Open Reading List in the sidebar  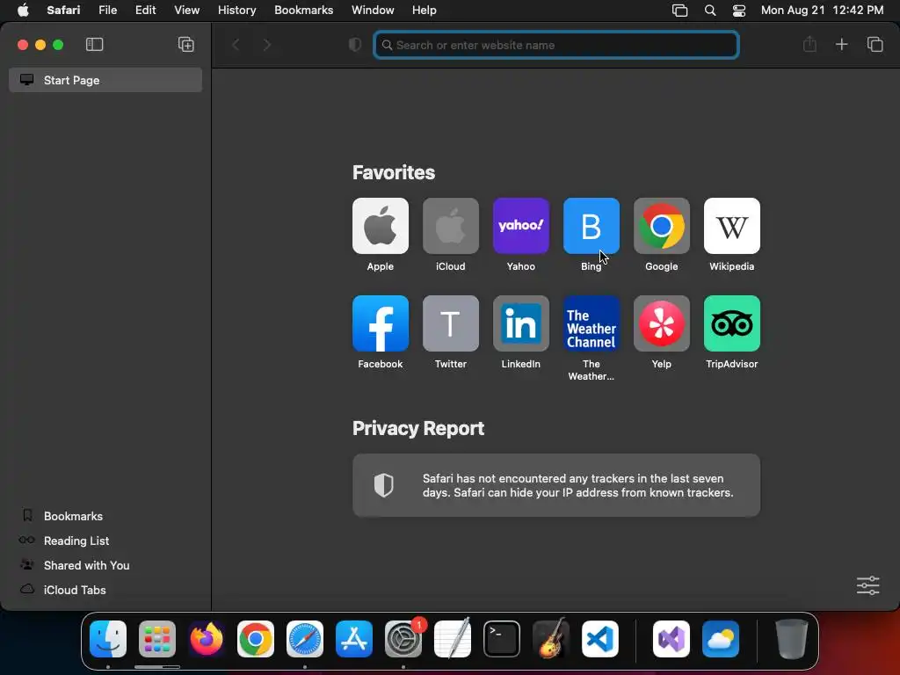76,541
